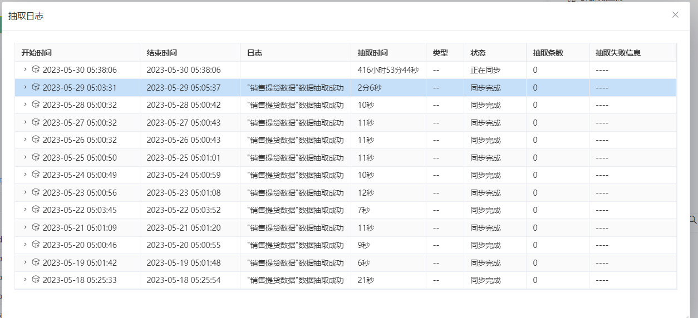Expand the 2023-05-19 05:01:42 log row
The height and width of the screenshot is (318, 698).
[25, 262]
